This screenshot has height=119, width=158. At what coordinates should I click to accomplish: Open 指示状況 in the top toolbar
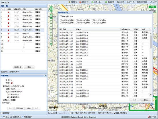(120, 2)
